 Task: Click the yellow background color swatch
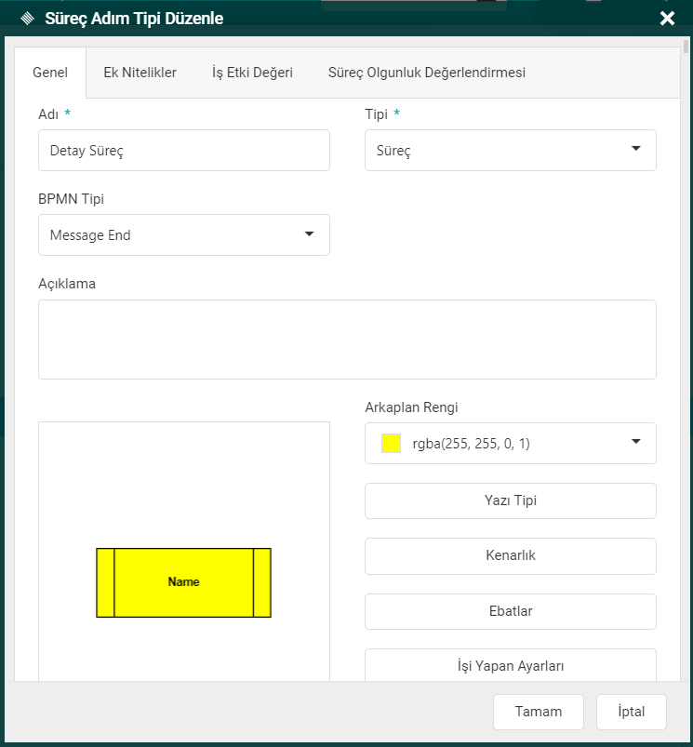tap(391, 444)
